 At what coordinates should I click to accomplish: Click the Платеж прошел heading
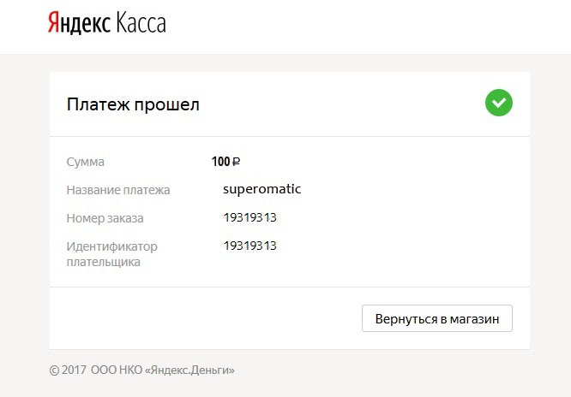click(x=133, y=105)
